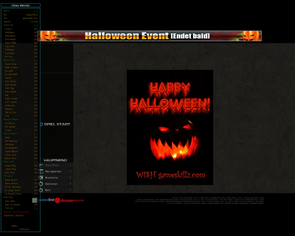Toggle Auto 1st Spawn Off value
This screenshot has width=295, height=236.
[x=36, y=205]
